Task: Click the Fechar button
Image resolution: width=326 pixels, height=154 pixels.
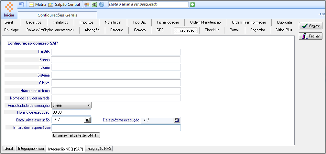Action: 310,36
